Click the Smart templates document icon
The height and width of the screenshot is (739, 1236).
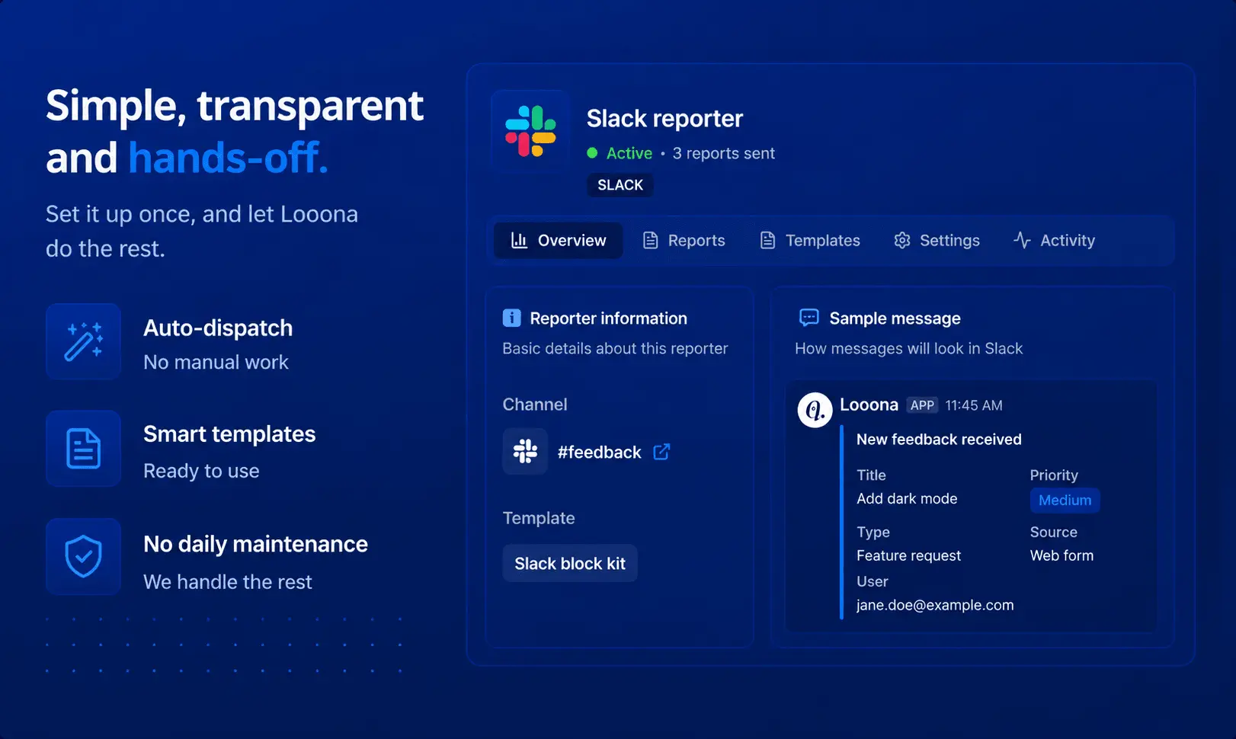(83, 449)
